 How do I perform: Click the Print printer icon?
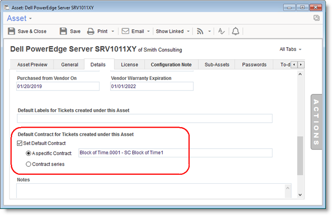pos(91,31)
